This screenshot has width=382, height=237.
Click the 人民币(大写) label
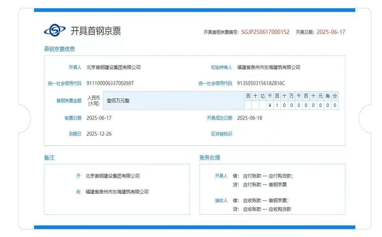click(94, 100)
